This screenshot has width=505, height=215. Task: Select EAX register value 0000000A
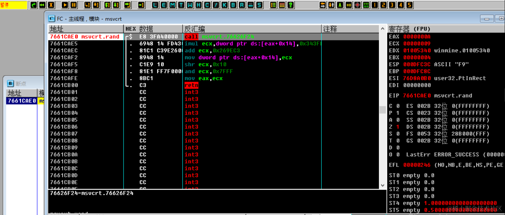pos(416,37)
